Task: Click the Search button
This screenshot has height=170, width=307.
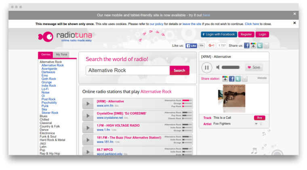Action: pos(179,70)
